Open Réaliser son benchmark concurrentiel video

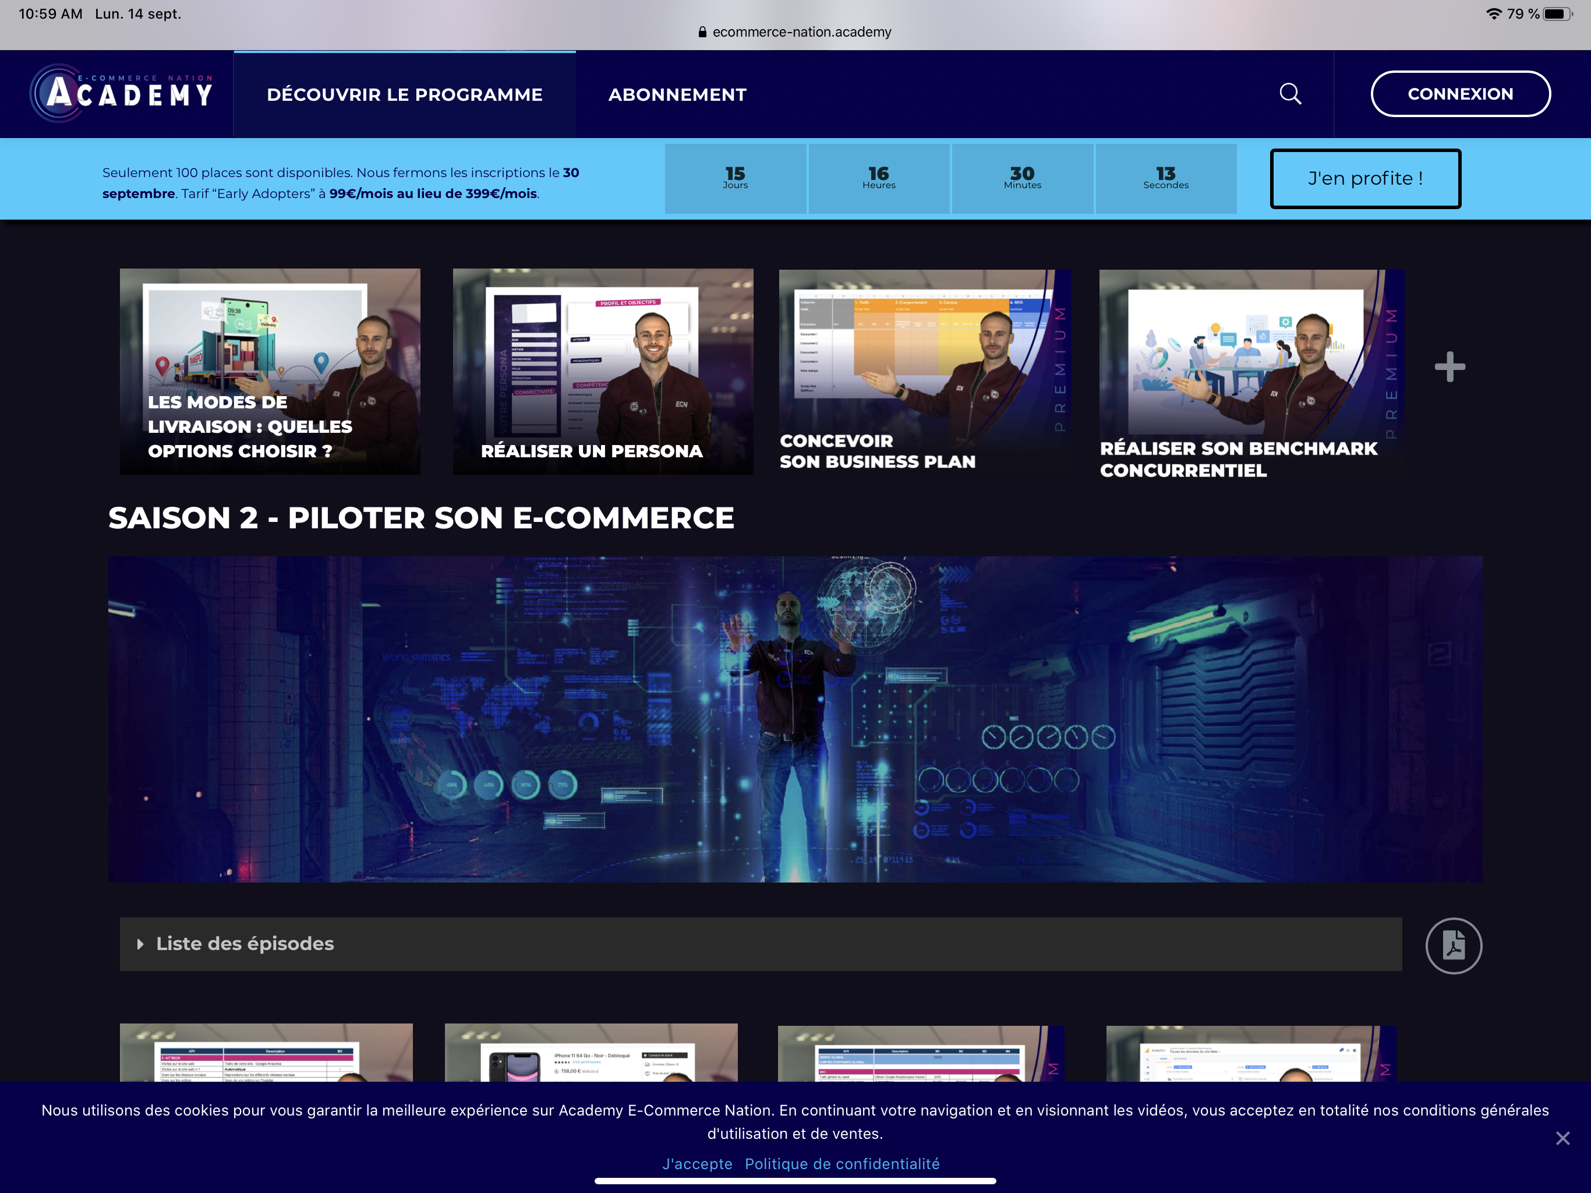click(x=1251, y=371)
